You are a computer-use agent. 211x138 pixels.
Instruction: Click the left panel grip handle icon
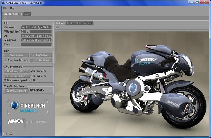coord(4,18)
